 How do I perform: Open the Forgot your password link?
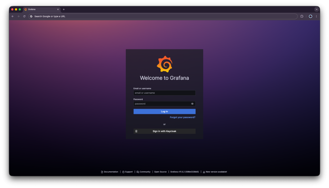(182, 117)
